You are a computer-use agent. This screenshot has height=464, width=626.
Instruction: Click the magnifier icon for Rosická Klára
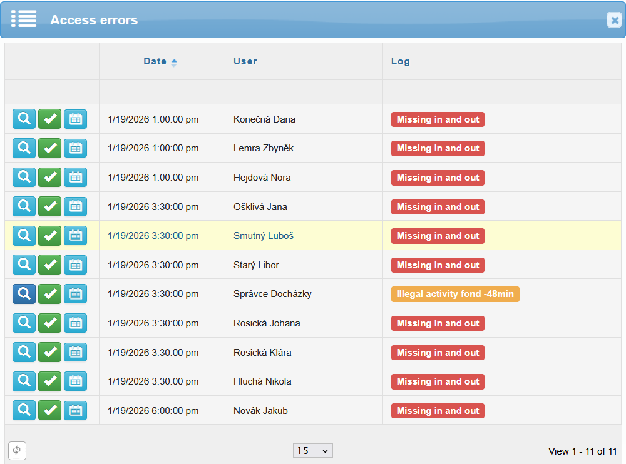24,353
